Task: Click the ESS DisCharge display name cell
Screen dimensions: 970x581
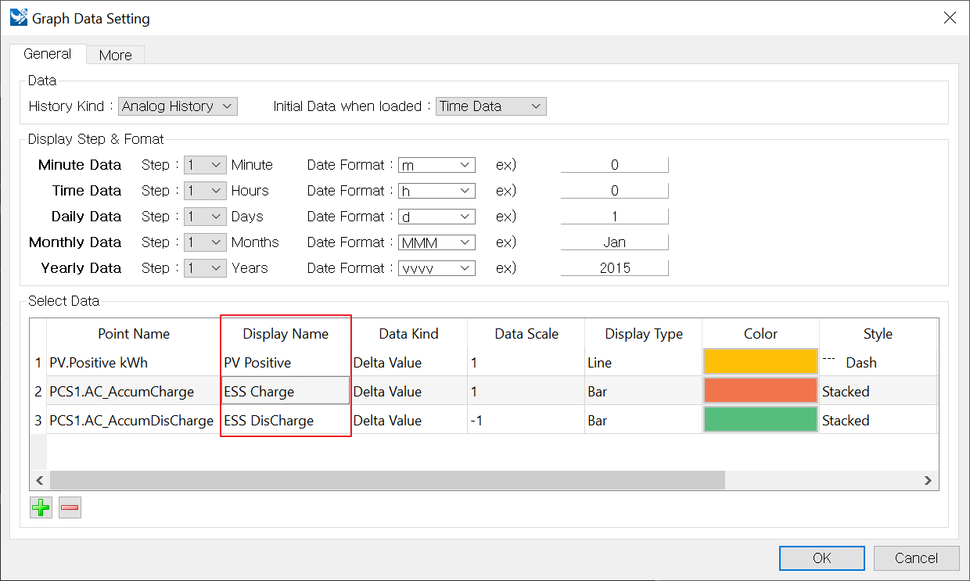Action: [x=286, y=420]
